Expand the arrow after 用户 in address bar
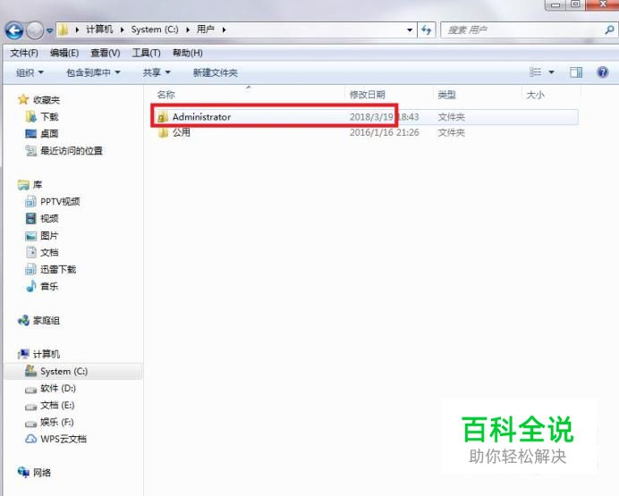The height and width of the screenshot is (496, 619). point(225,29)
